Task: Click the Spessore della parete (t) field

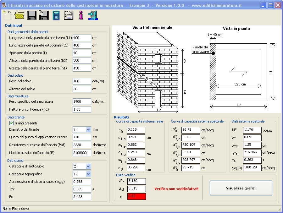Action: pos(82,53)
